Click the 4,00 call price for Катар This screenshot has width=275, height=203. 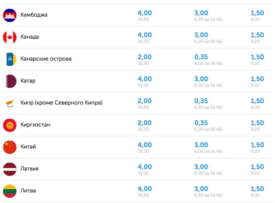[x=145, y=79]
